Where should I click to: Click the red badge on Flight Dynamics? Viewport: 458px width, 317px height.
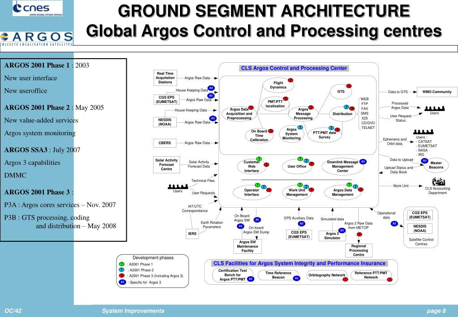click(291, 80)
